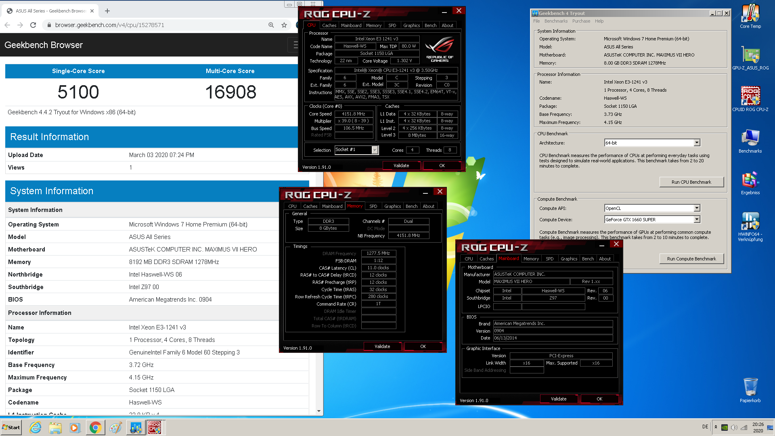
Task: Toggle Geekbench Browser navigation menu
Action: coord(294,45)
